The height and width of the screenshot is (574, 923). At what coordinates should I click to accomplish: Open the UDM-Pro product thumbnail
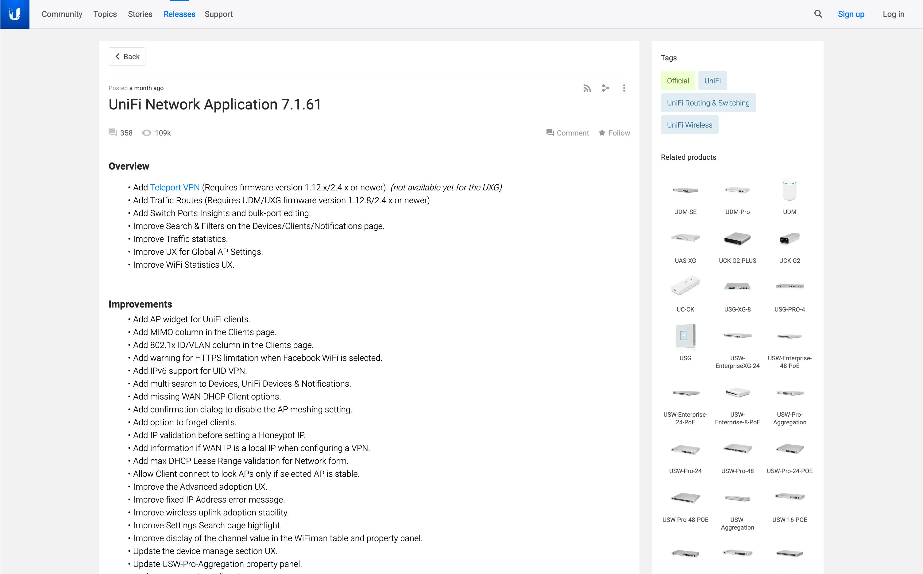pyautogui.click(x=737, y=190)
